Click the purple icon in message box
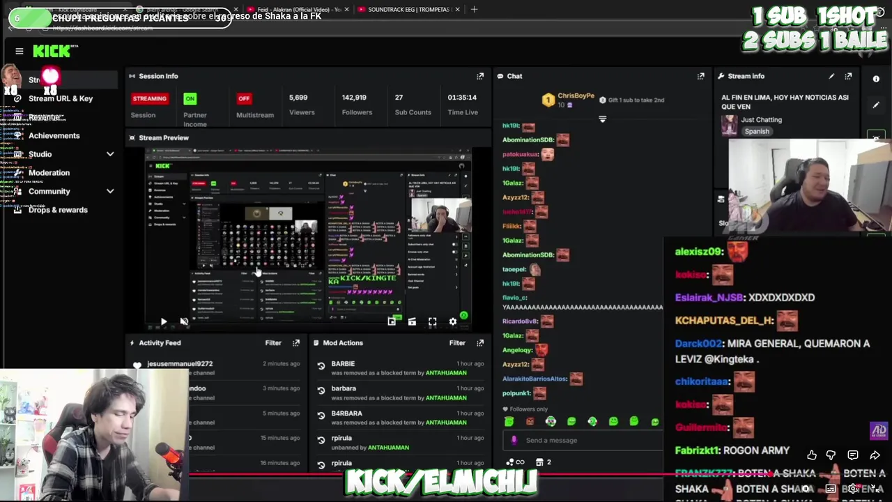892x502 pixels. (514, 441)
